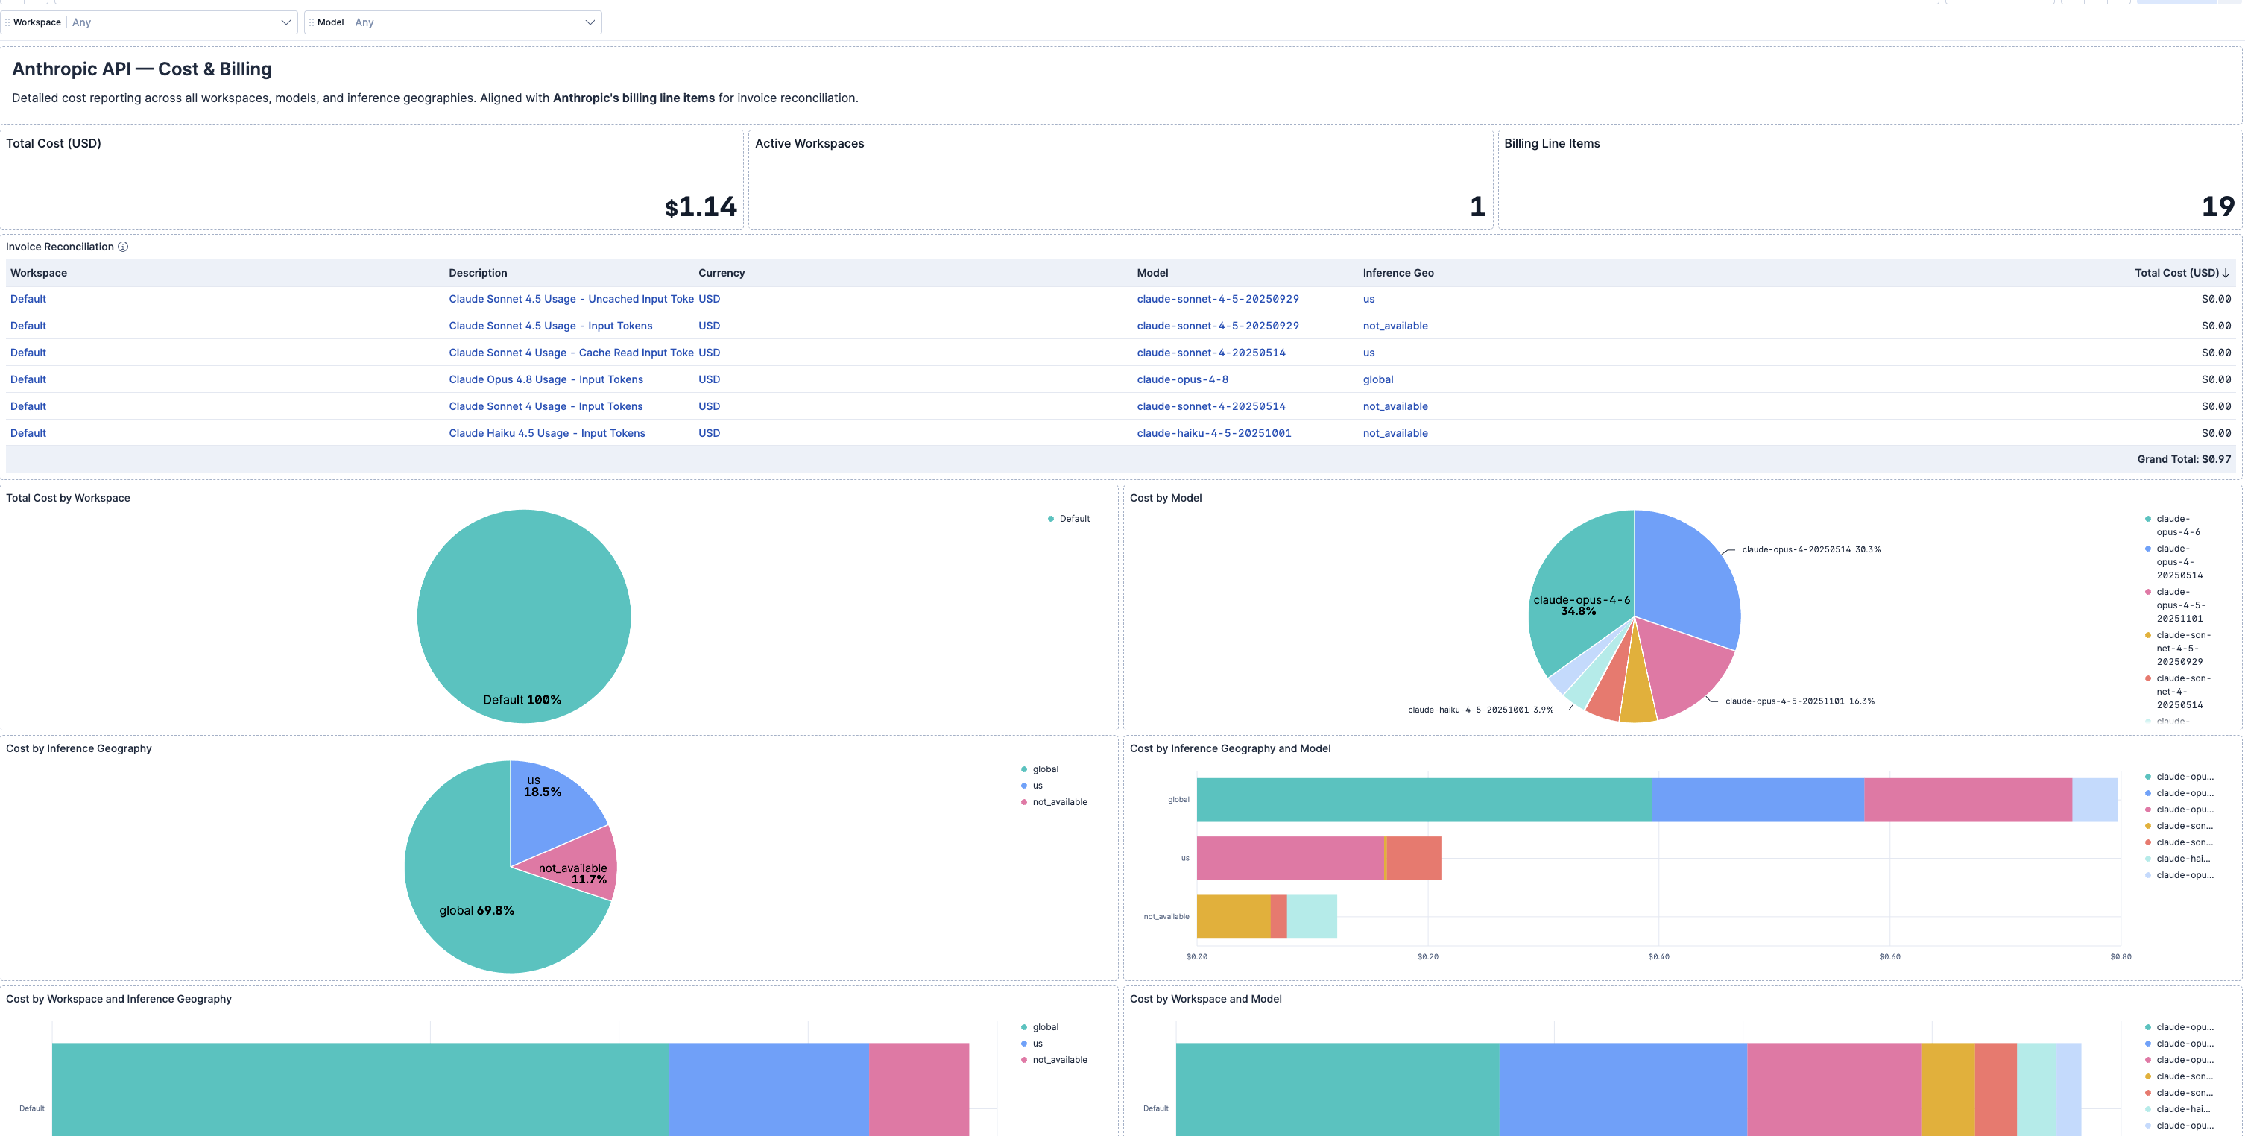This screenshot has width=2245, height=1136.
Task: Click teal segment of global bar in Geography and Model
Action: [x=1424, y=800]
